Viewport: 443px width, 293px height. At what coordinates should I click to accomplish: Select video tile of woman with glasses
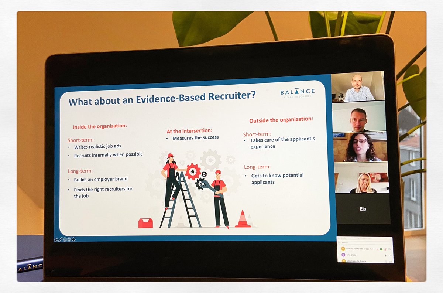(x=361, y=147)
